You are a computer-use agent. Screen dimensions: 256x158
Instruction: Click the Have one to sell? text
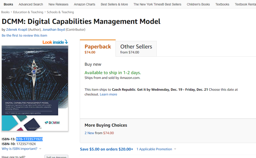point(13,157)
